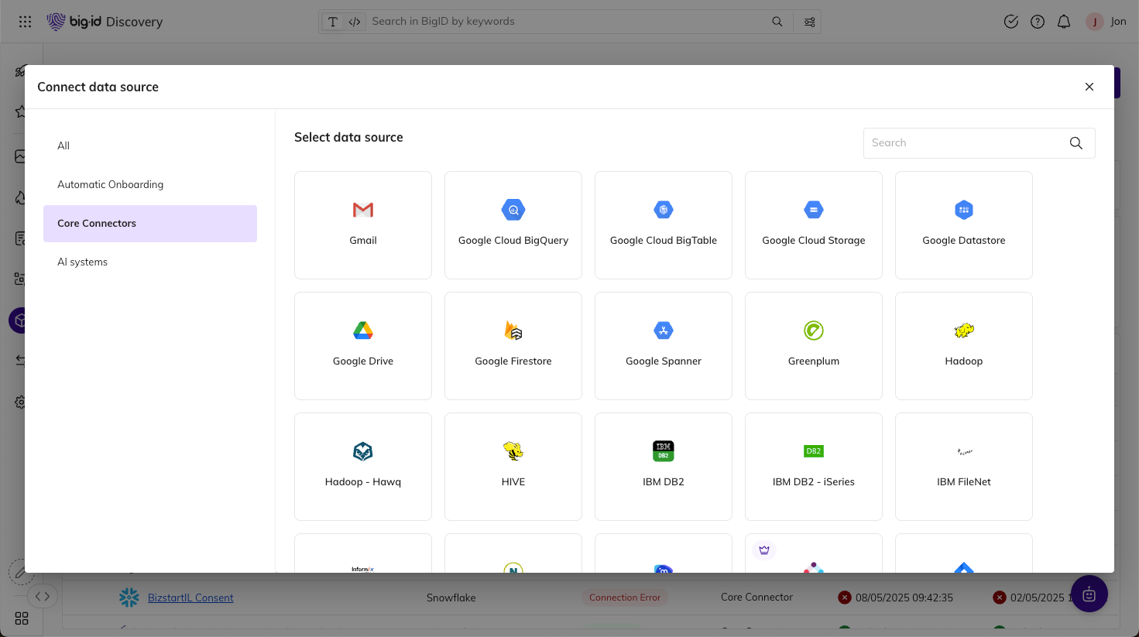Open the Google Cloud Storage tile
The image size is (1139, 637).
(x=814, y=225)
